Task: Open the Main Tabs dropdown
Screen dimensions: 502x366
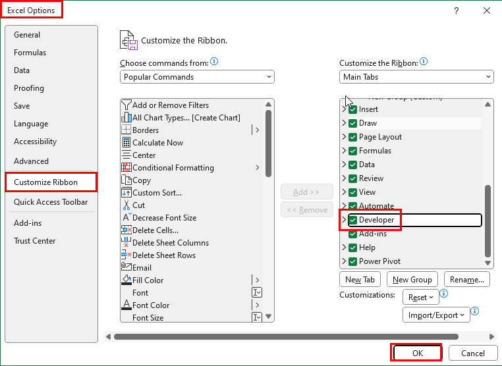Action: (x=416, y=77)
